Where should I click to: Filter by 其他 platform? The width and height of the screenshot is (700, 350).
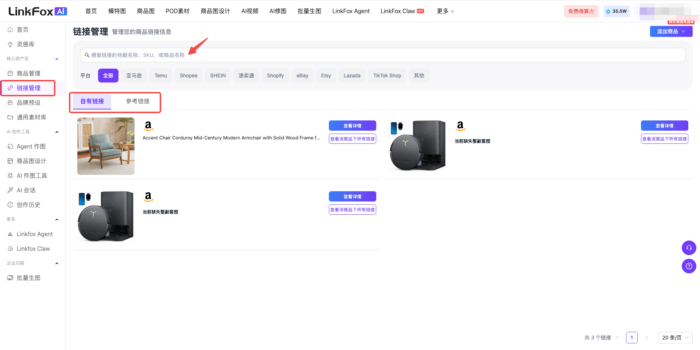[x=419, y=76]
